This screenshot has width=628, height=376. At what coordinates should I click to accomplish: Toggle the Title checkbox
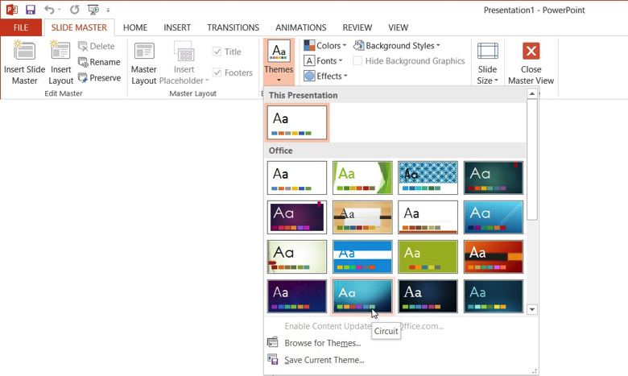pos(217,52)
